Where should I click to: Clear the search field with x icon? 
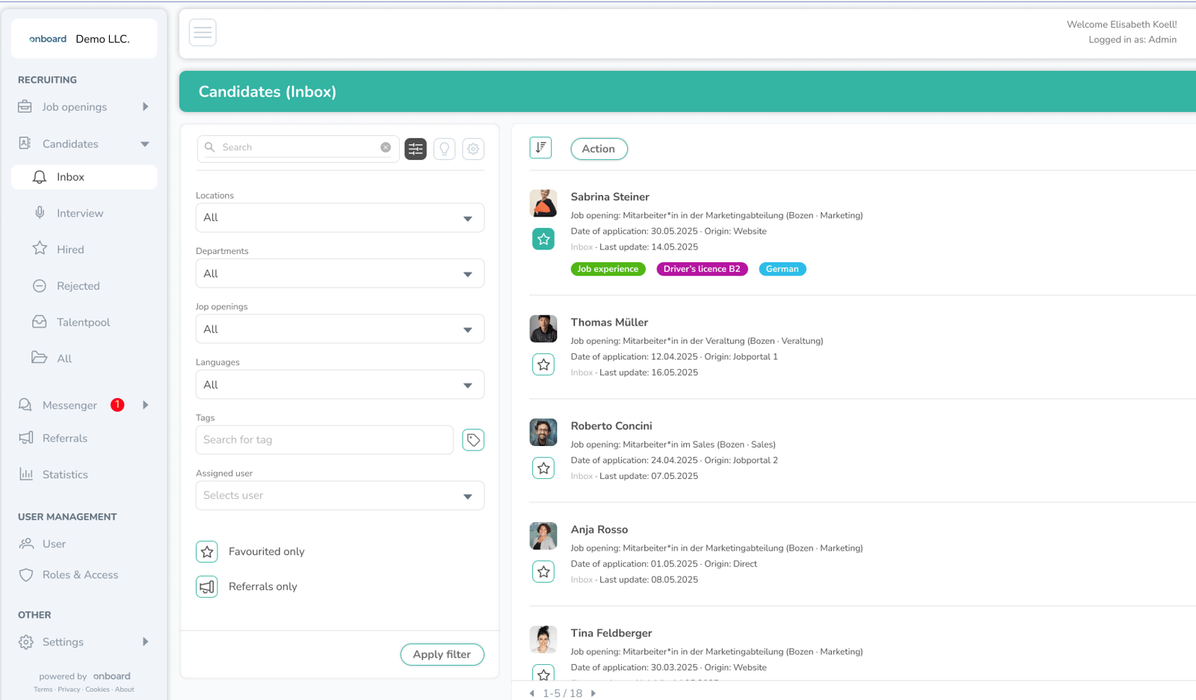[x=386, y=147]
